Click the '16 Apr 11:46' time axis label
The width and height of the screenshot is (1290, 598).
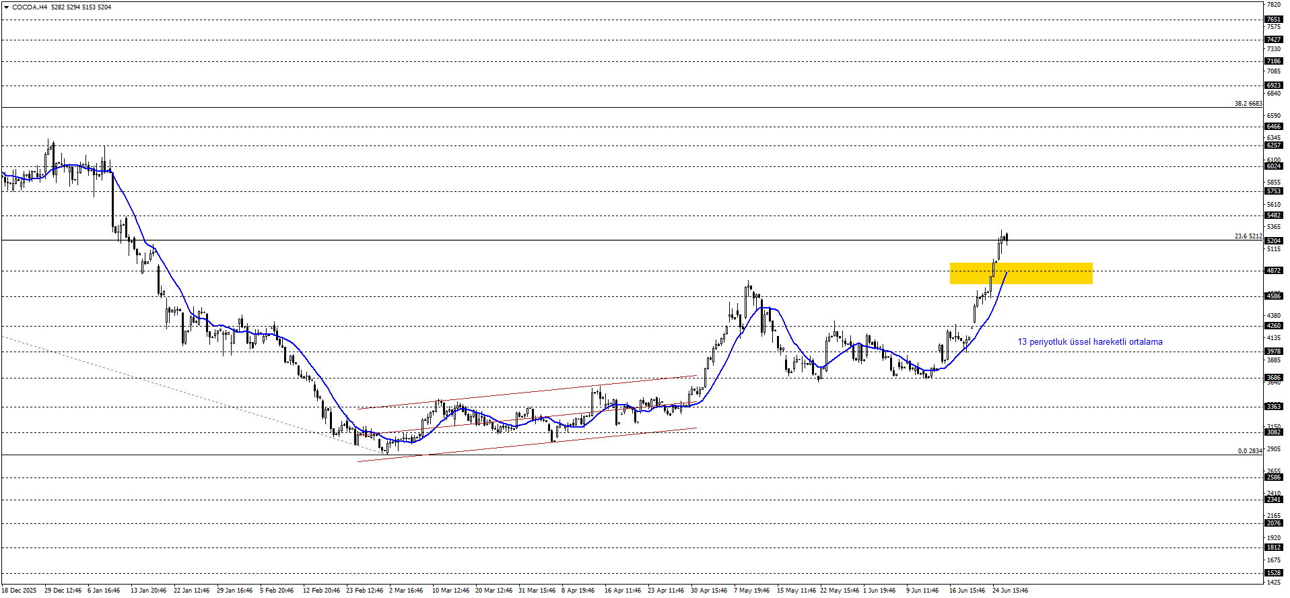623,591
